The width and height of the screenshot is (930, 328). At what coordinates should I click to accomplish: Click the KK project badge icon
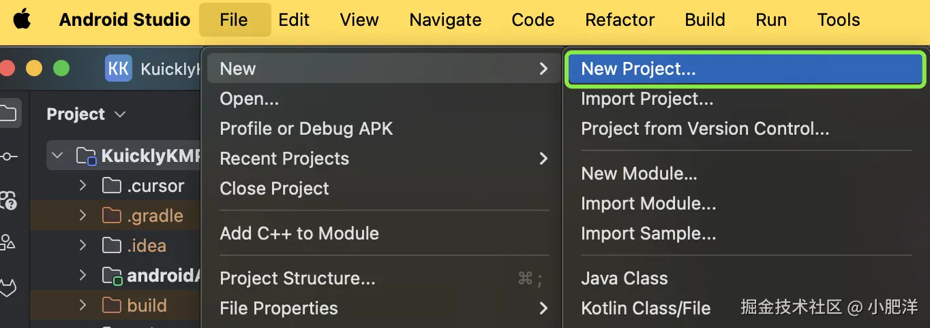pos(119,69)
